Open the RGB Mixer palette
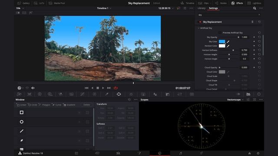Screen dimensions: 278x156 [60, 94]
